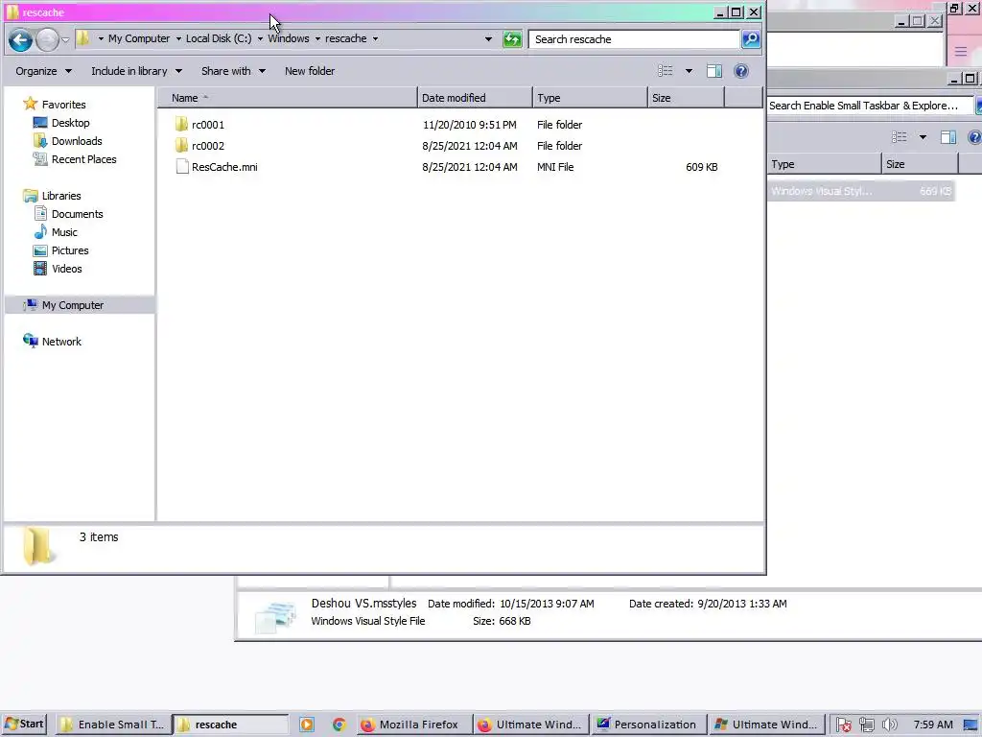Open the Include in library menu
Screen dimensions: 982x737
136,71
